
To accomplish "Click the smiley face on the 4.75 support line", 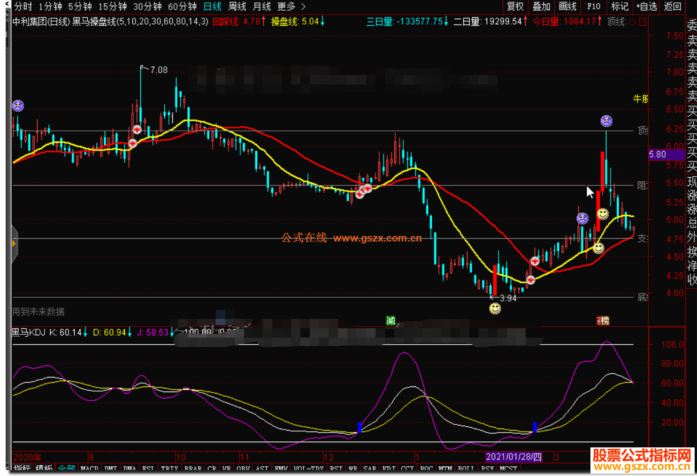I will pos(598,248).
